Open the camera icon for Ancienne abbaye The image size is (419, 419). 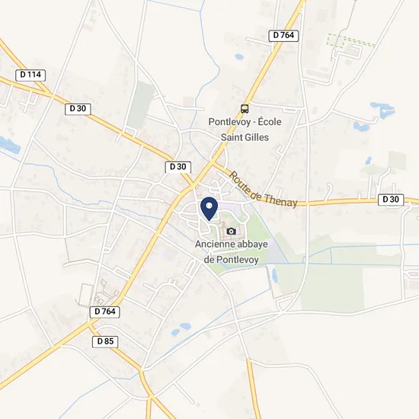[x=231, y=231]
